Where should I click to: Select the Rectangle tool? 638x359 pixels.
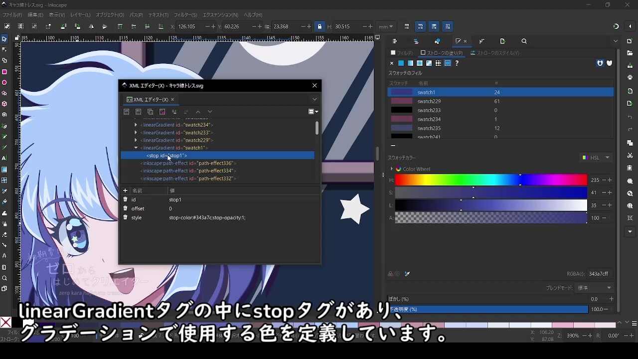coord(4,72)
